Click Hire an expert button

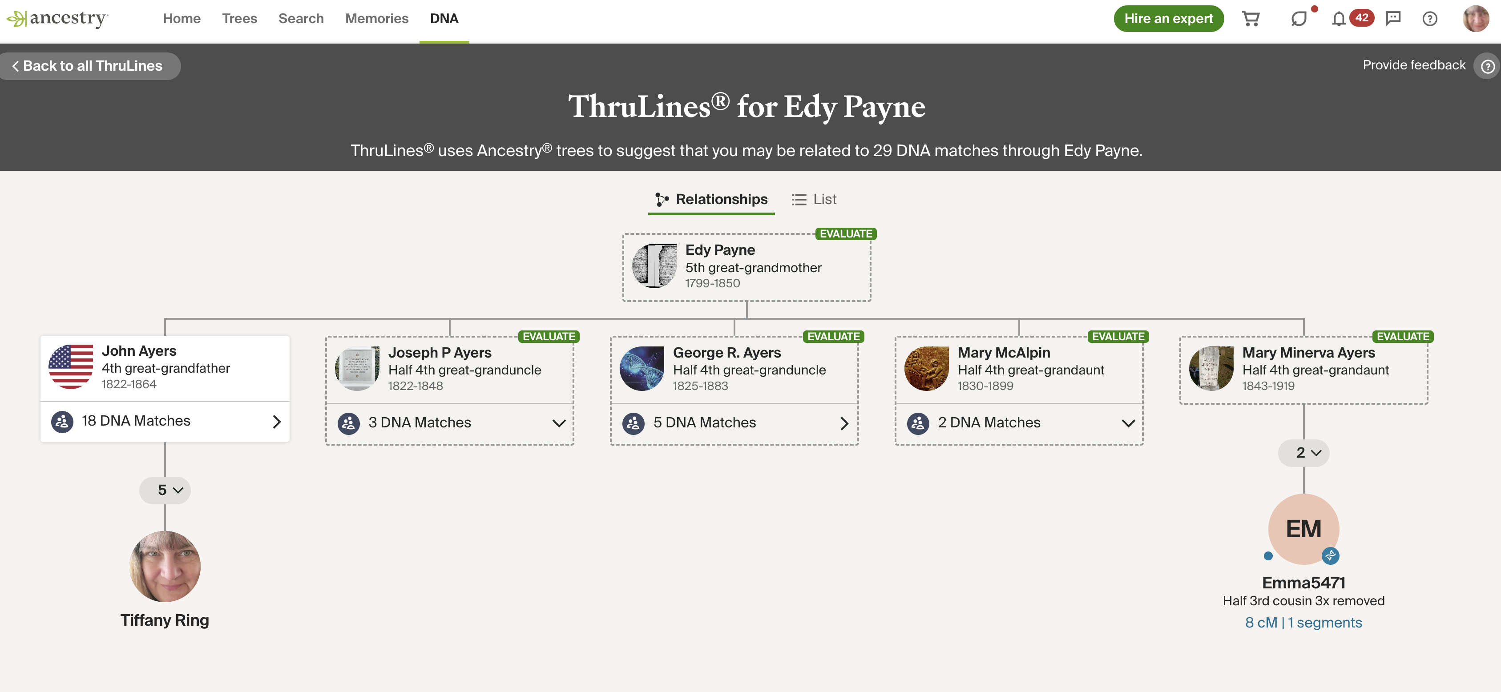pos(1168,19)
